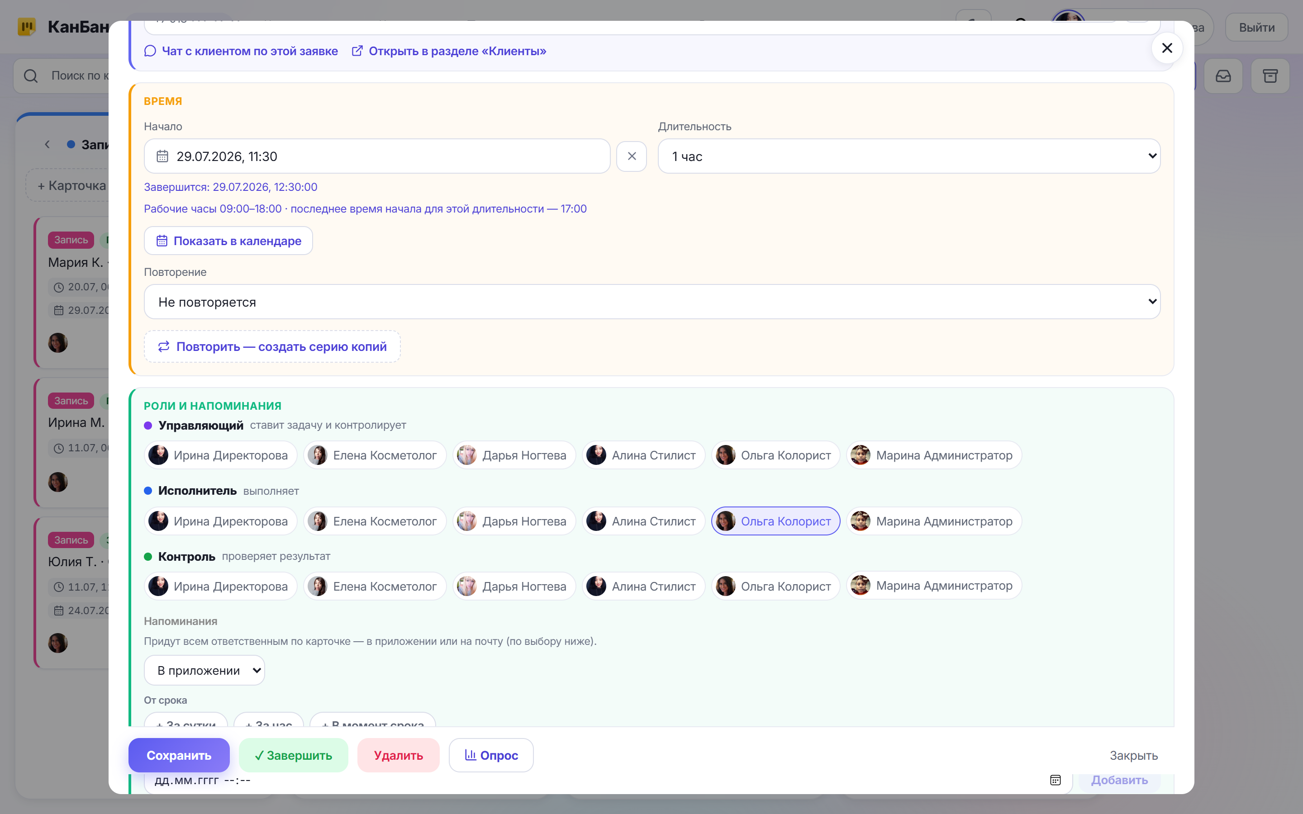
Task: Click the chat bubble icon for client chat
Action: (x=150, y=51)
